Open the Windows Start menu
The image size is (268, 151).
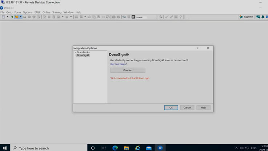(x=5, y=148)
